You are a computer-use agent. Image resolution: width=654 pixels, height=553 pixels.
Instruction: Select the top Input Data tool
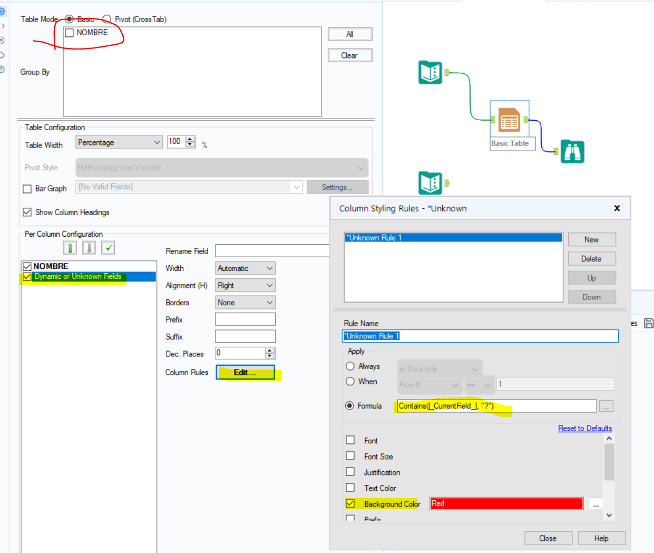[x=431, y=72]
